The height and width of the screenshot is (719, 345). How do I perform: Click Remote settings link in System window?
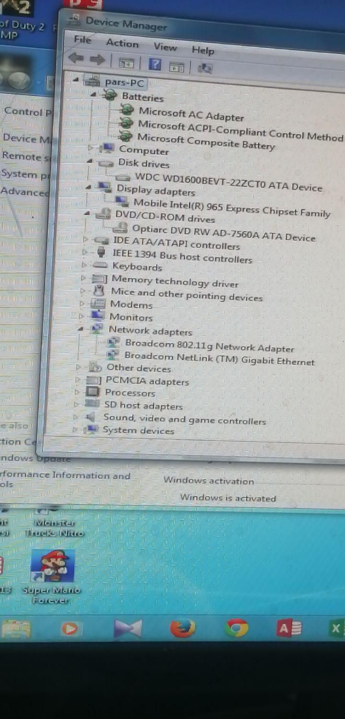(x=25, y=156)
